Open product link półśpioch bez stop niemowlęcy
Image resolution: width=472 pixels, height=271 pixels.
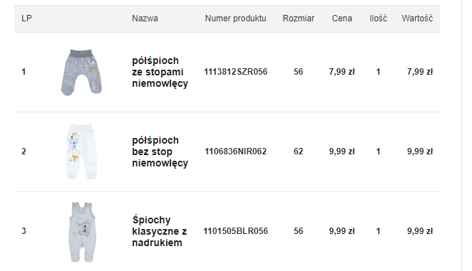coord(160,152)
